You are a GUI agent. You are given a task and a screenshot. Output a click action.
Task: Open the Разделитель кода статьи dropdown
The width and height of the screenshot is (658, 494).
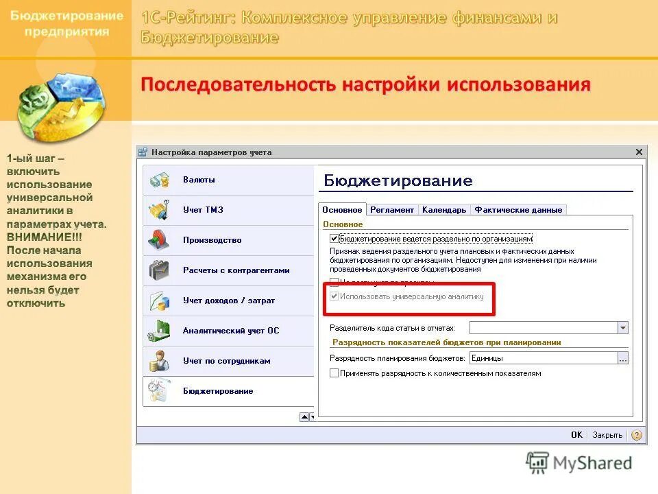(x=624, y=327)
